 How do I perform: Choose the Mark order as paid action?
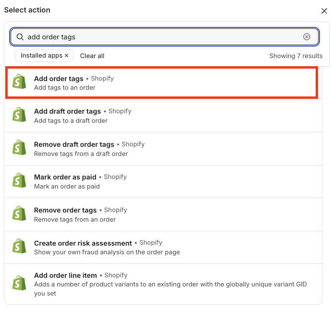pyautogui.click(x=163, y=182)
